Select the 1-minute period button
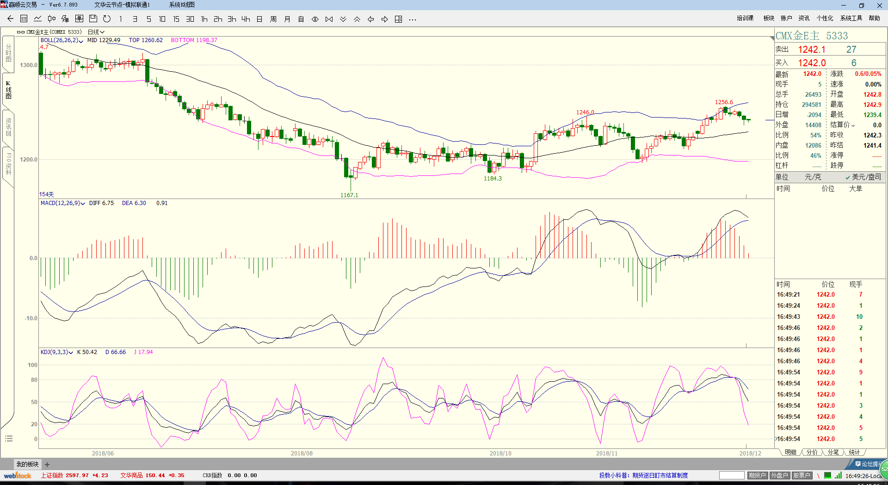 [121, 19]
